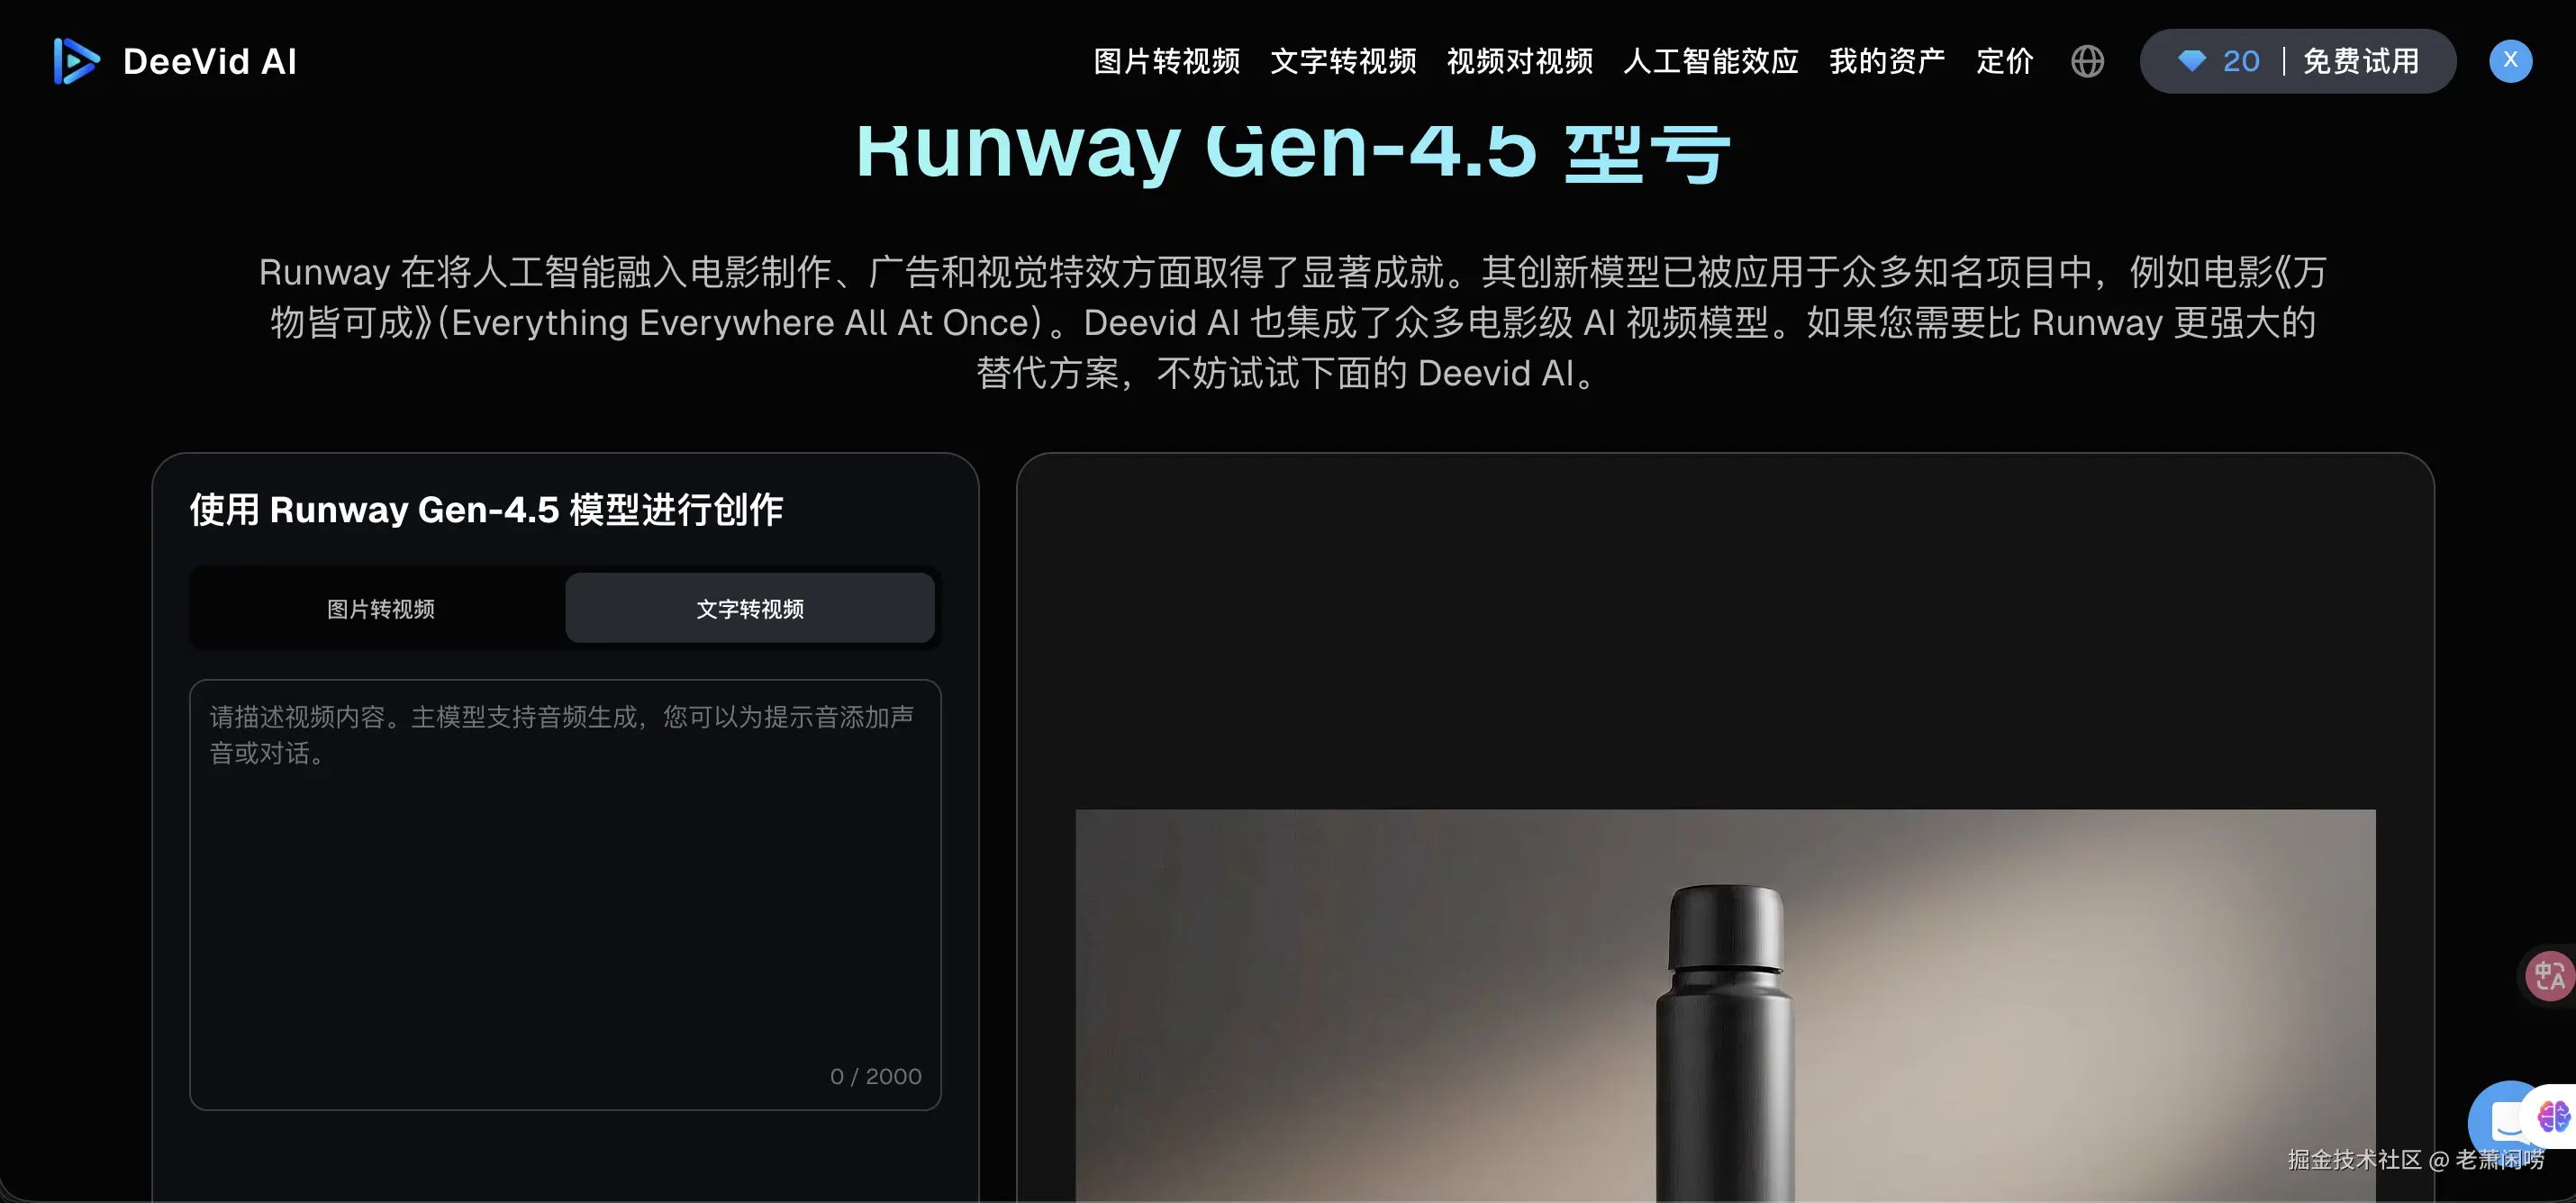
Task: Open 图片转视频 in top navigation
Action: click(x=1166, y=61)
